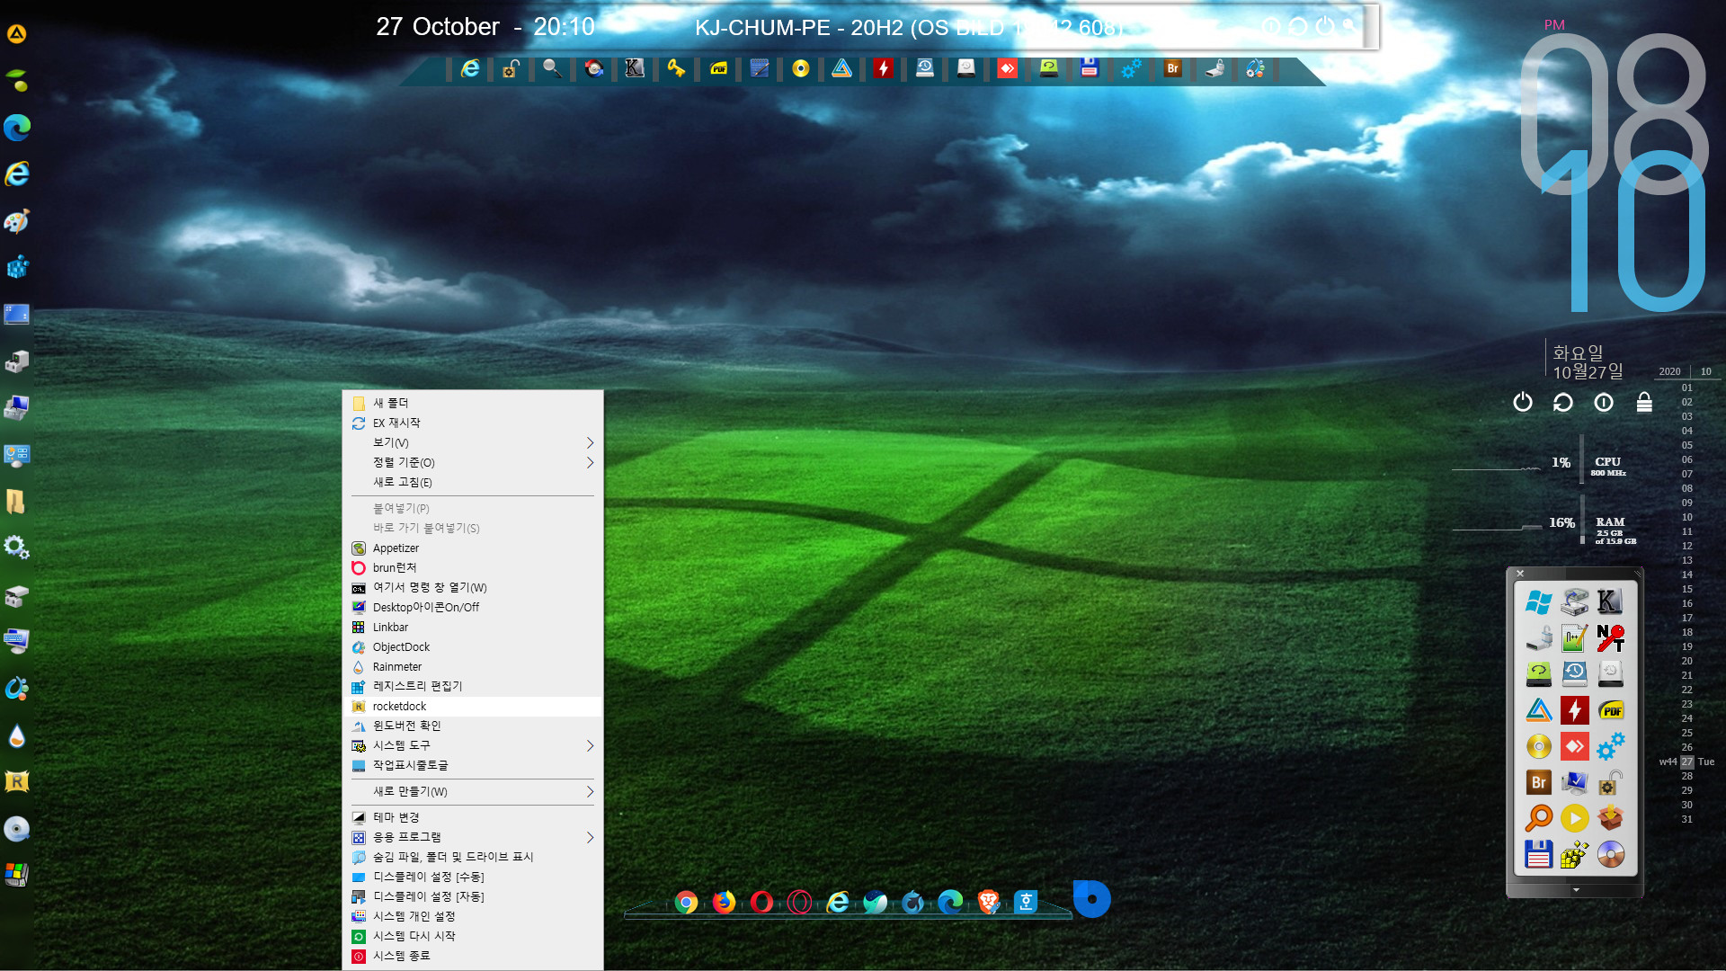Open the paint palette icon in left sidebar

point(17,221)
